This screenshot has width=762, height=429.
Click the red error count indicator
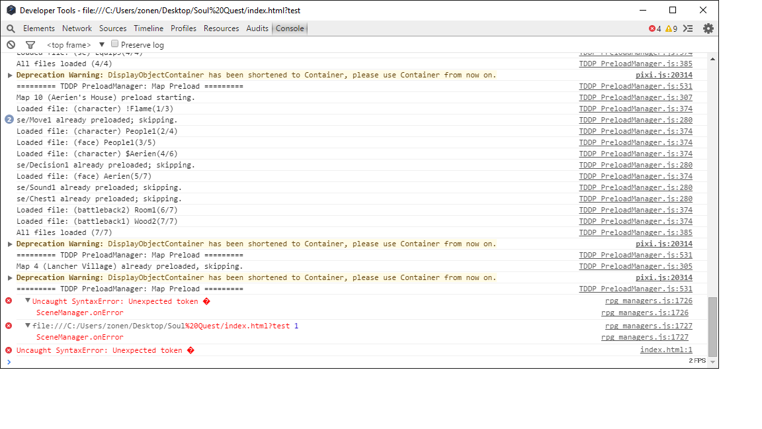point(655,28)
